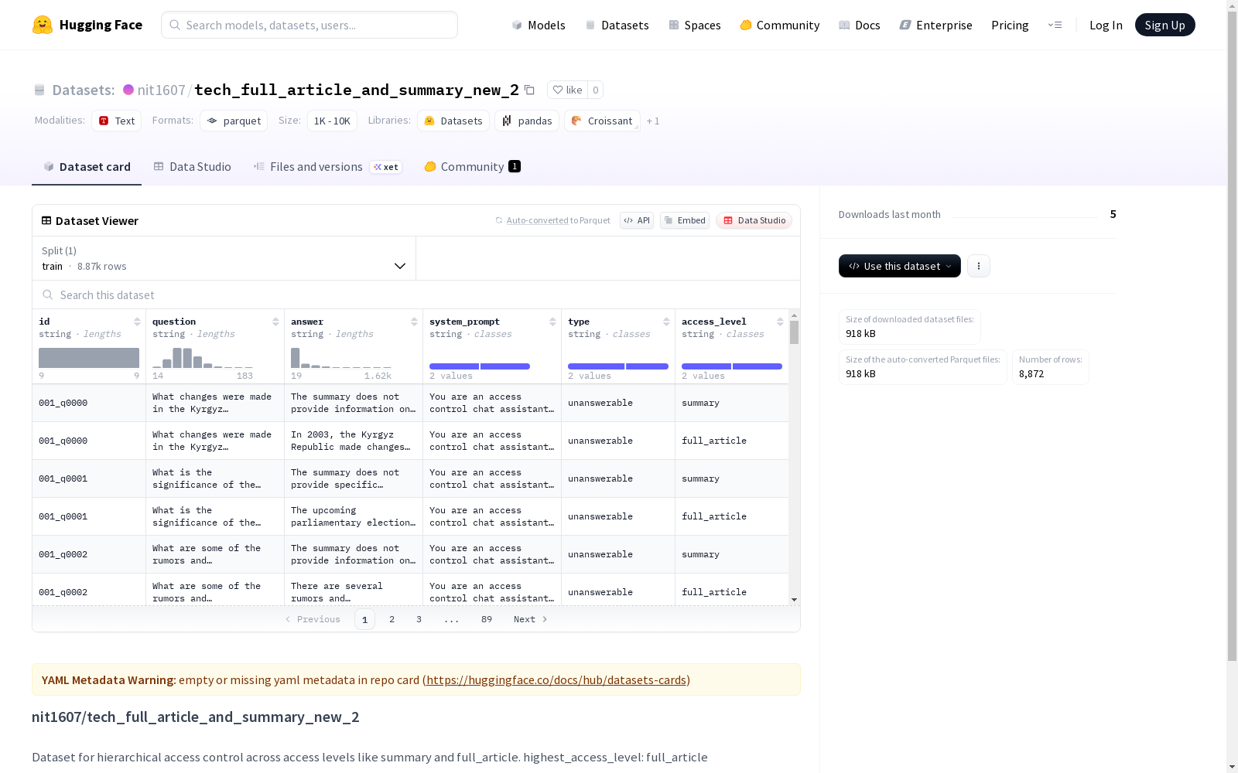
Task: Click the Previous page button
Action: tap(313, 619)
